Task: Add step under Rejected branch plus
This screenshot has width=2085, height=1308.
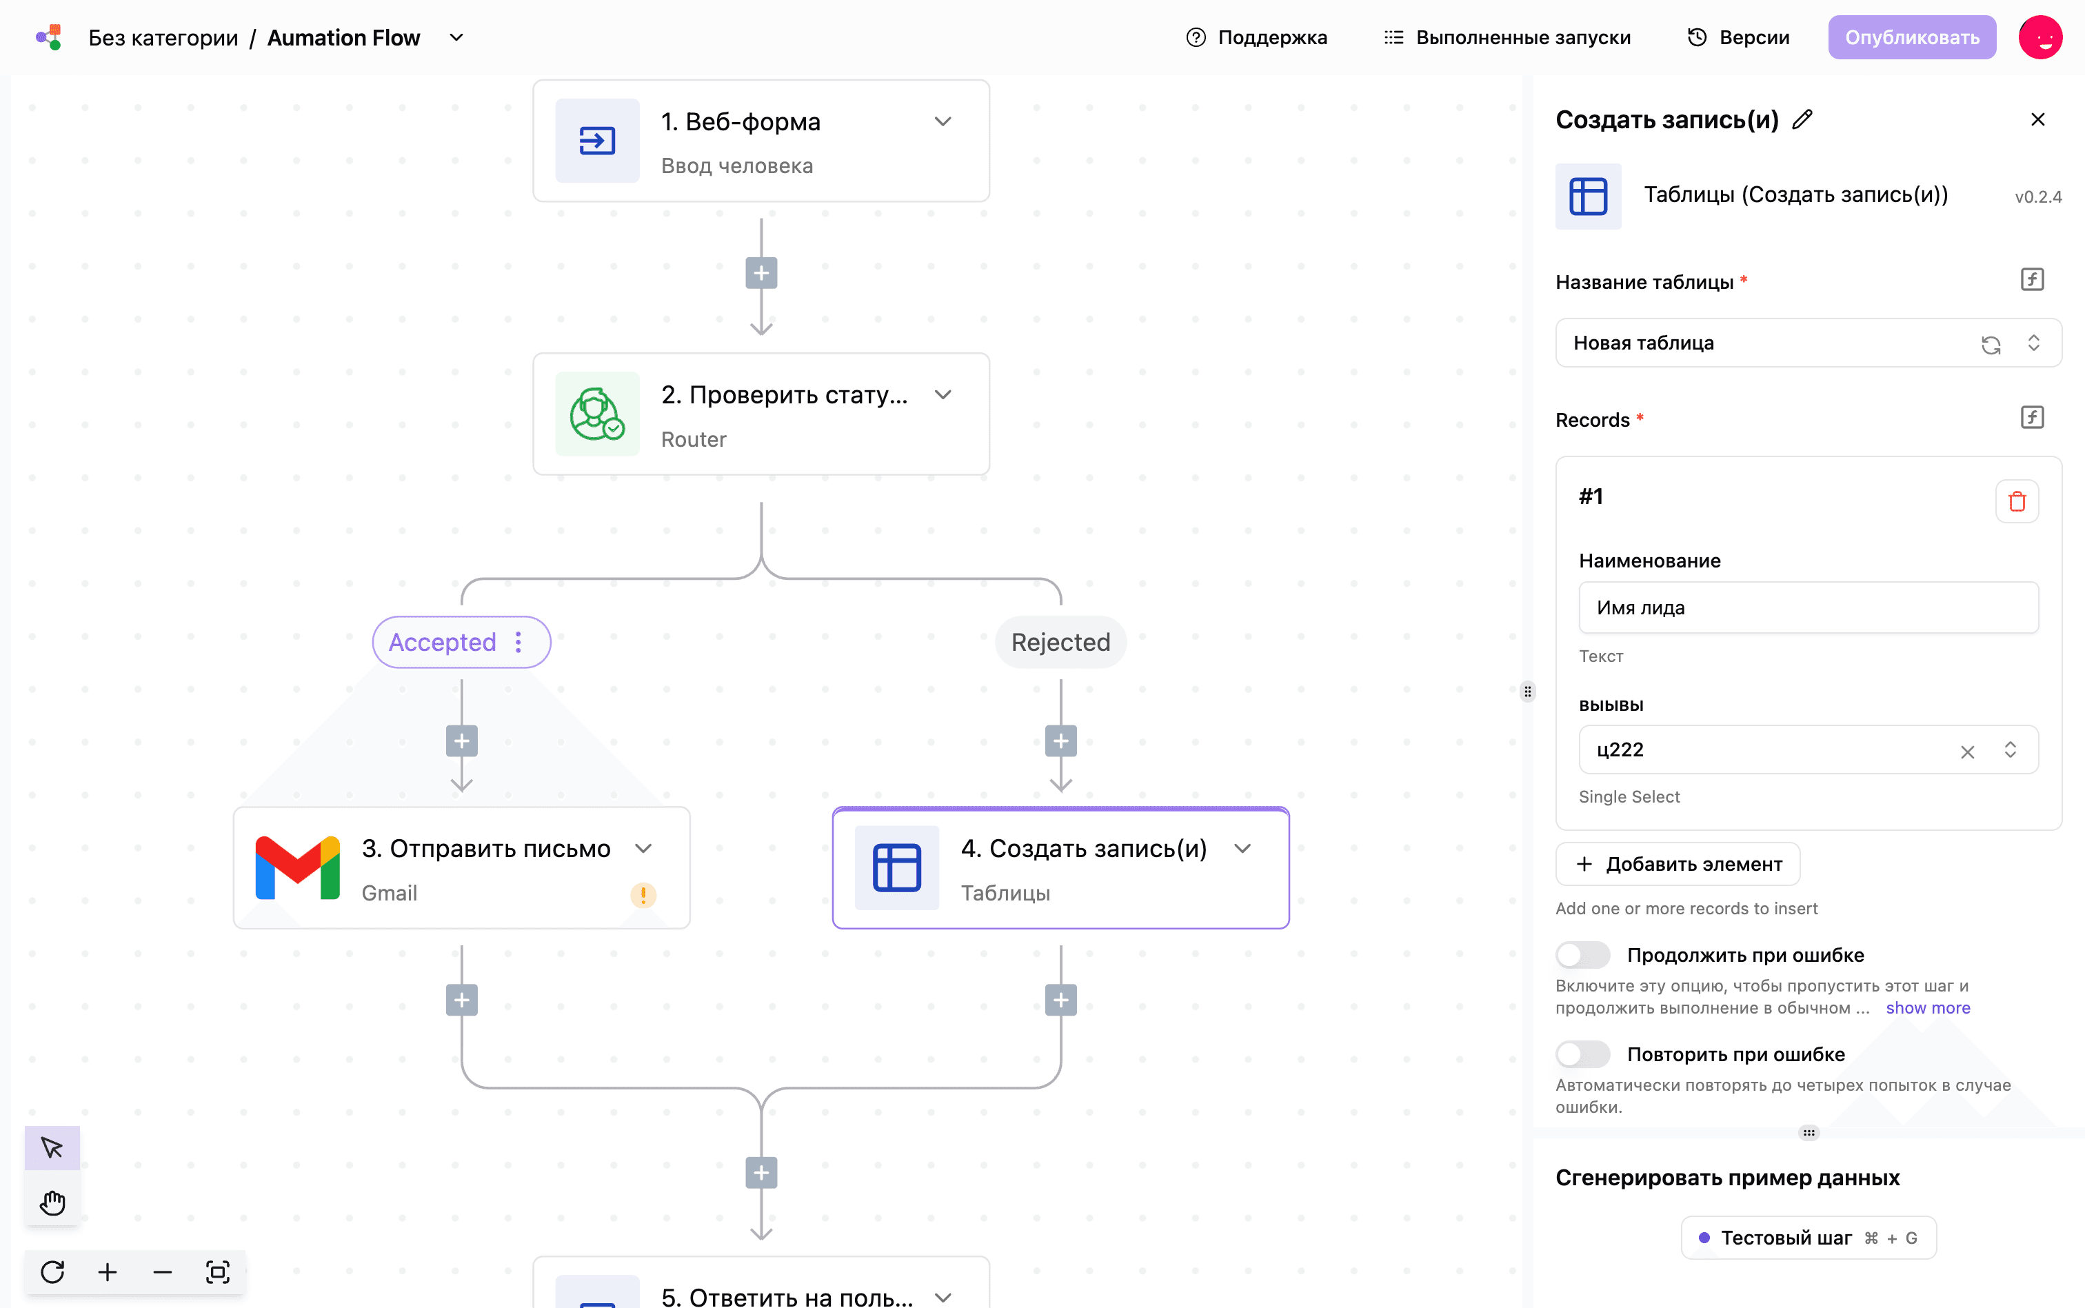Action: 1061,741
